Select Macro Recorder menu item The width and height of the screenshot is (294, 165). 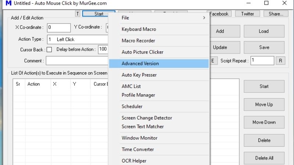[x=159, y=41]
